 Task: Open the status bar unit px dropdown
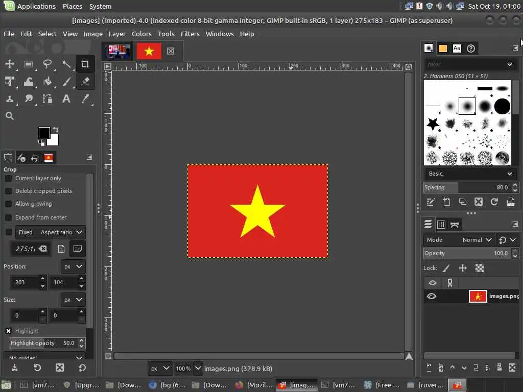tap(160, 369)
